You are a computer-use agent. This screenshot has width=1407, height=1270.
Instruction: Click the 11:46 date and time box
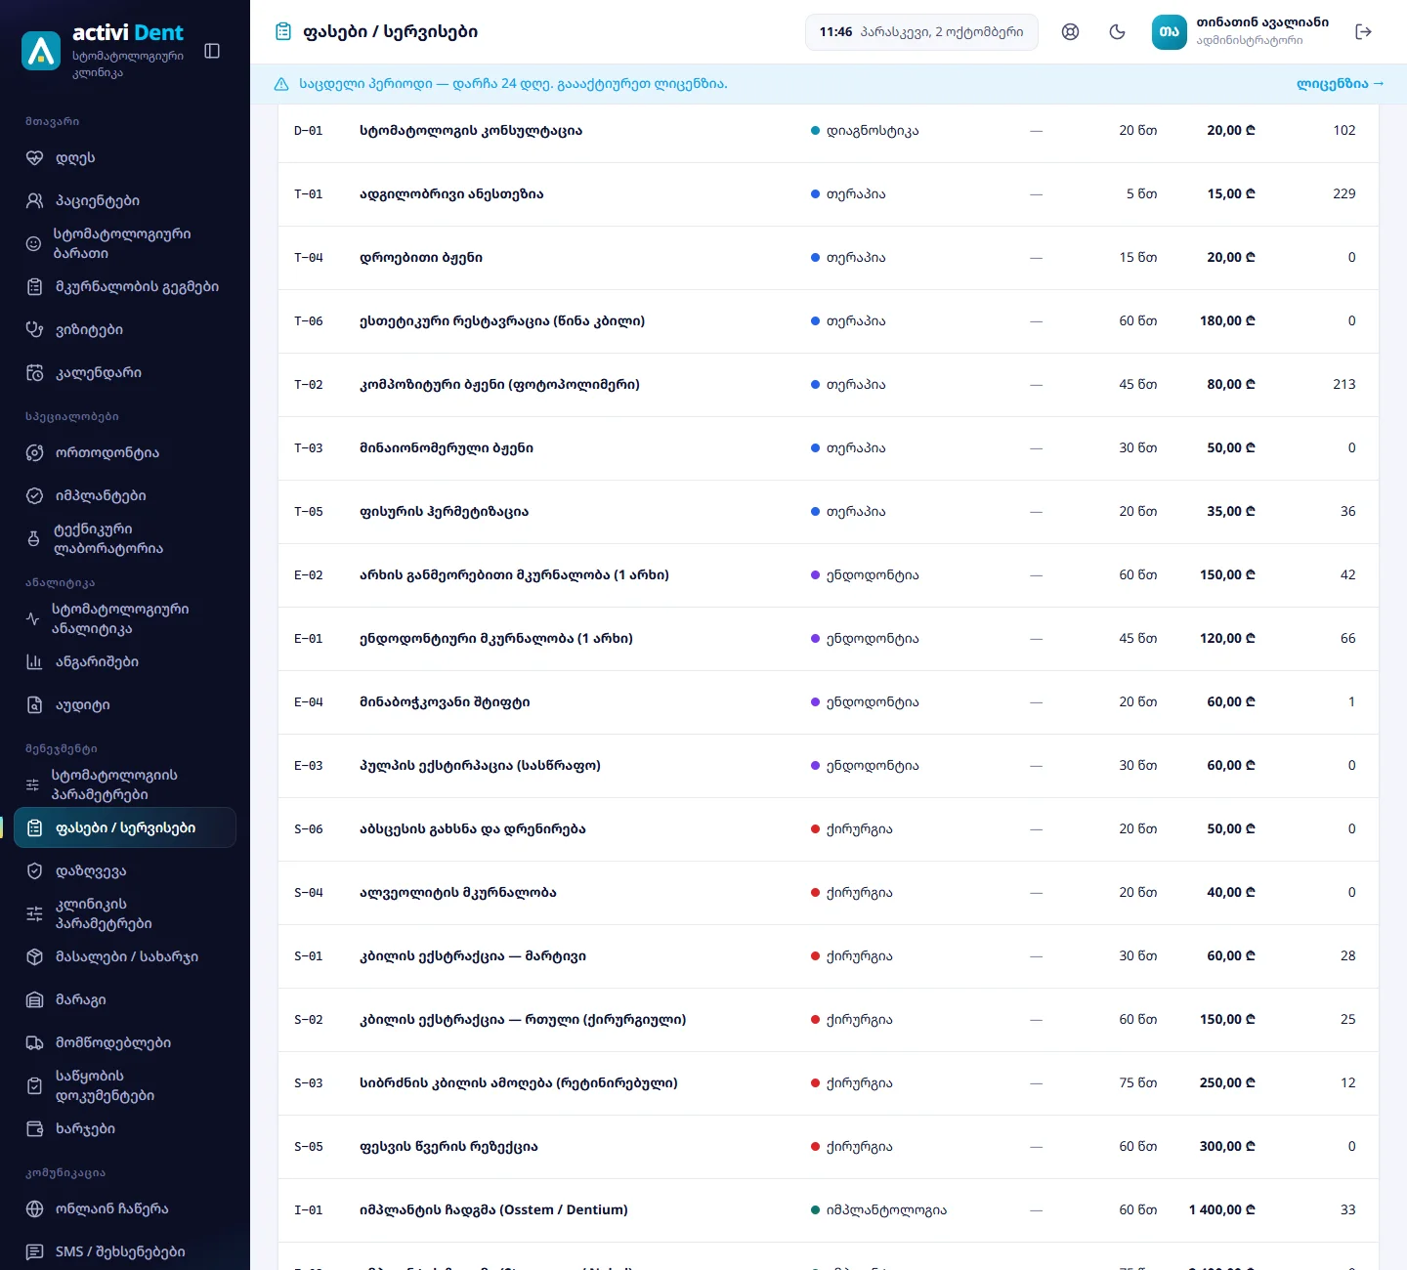click(x=921, y=32)
